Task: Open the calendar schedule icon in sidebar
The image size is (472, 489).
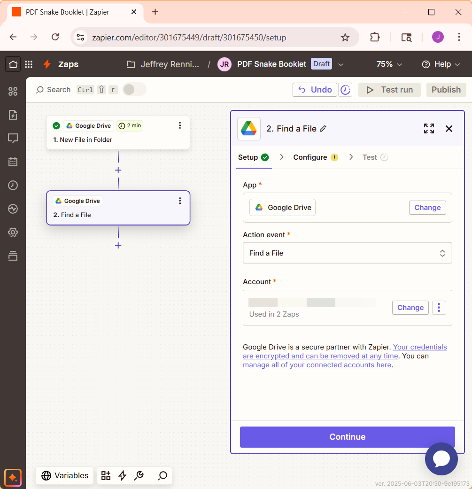Action: [13, 162]
